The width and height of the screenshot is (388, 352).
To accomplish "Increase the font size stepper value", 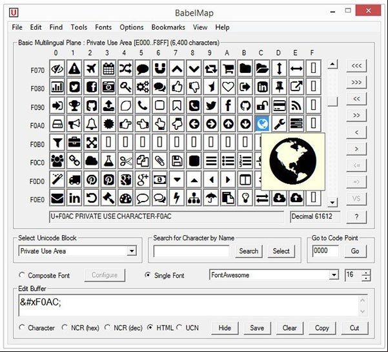I will (366, 273).
